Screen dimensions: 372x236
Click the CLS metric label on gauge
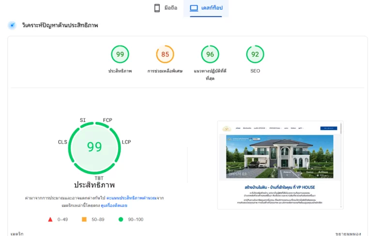point(62,142)
